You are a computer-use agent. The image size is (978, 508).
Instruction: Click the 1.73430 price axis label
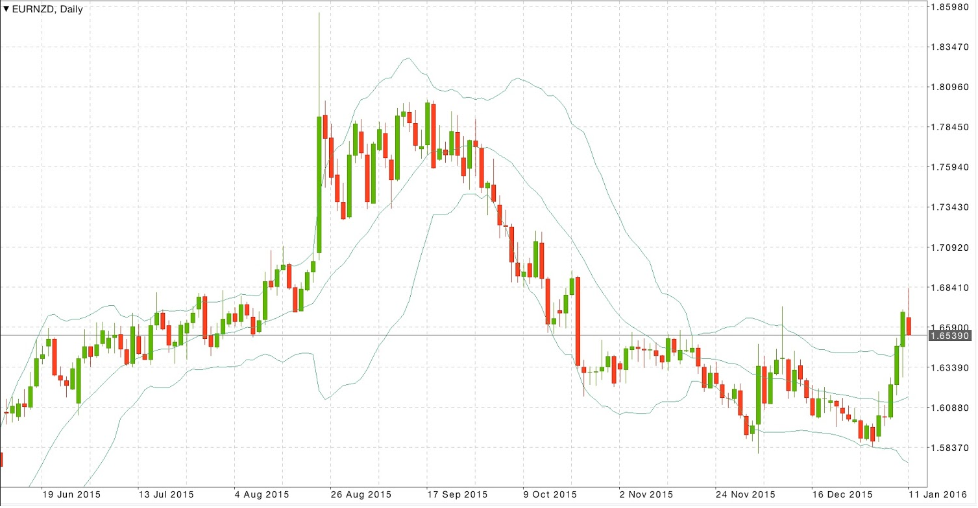(949, 207)
